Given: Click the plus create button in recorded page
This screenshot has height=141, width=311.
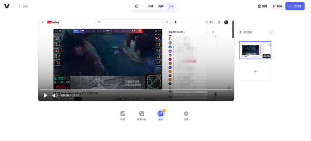Looking at the screenshot, I should 210,22.
